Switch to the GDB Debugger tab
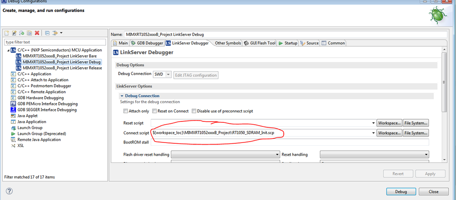Image resolution: width=456 pixels, height=200 pixels. point(147,43)
